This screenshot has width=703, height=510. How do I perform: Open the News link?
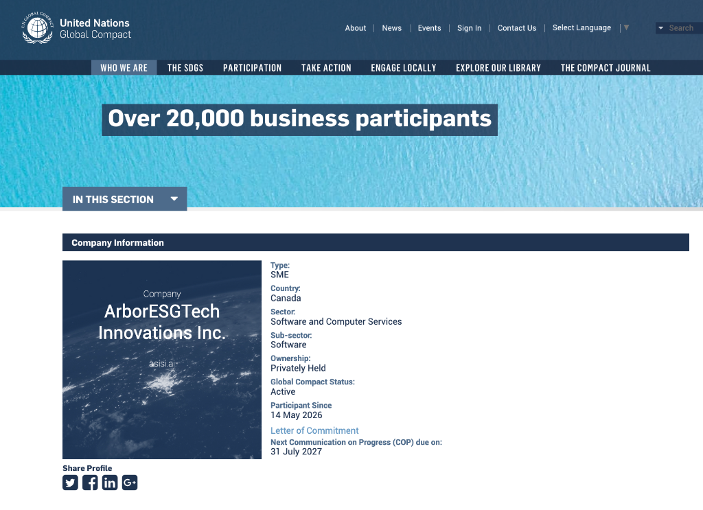[x=392, y=27]
